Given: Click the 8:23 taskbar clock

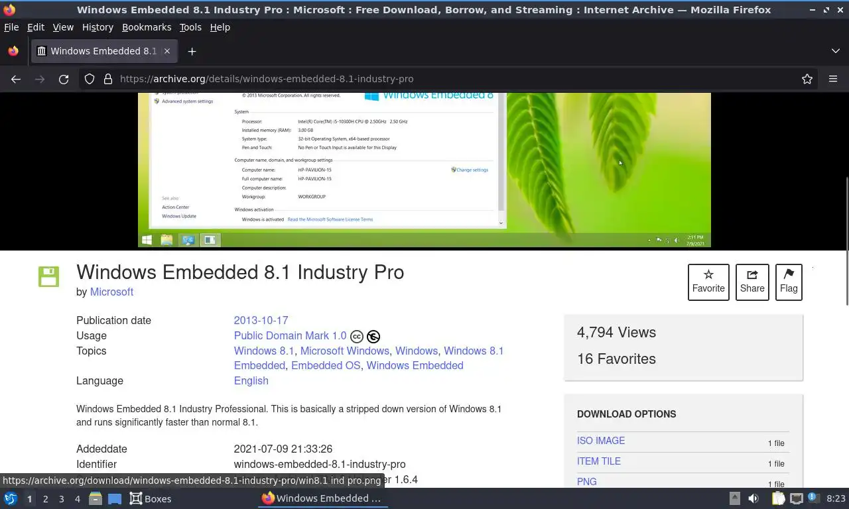Looking at the screenshot, I should [836, 498].
